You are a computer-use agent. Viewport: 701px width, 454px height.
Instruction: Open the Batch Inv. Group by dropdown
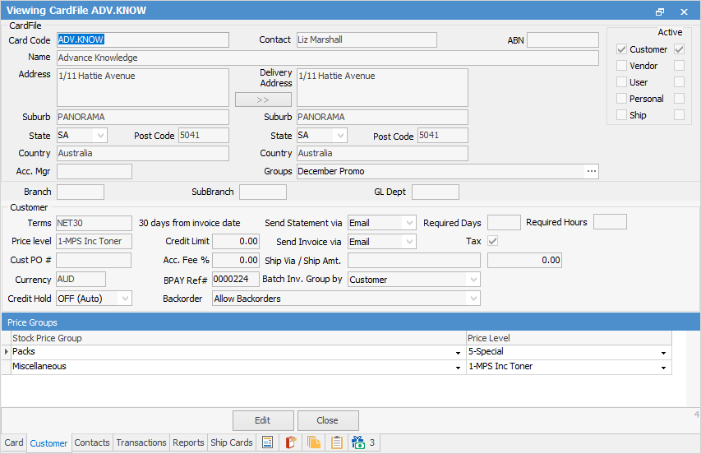473,280
